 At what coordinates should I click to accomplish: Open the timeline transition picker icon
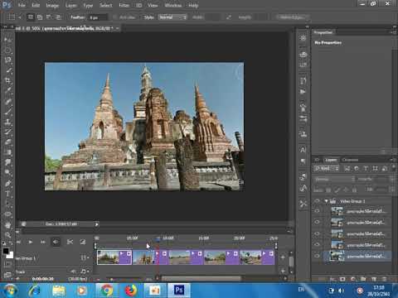pos(83,242)
